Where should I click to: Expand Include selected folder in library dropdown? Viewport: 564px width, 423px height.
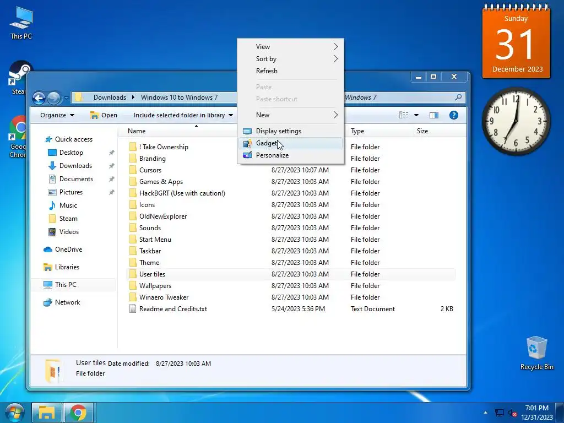(x=183, y=115)
